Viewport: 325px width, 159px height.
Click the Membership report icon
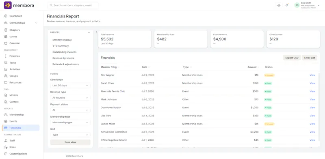pos(6,115)
